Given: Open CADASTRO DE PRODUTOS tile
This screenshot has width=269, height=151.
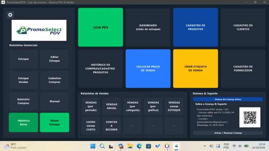Looking at the screenshot, I should point(196,27).
